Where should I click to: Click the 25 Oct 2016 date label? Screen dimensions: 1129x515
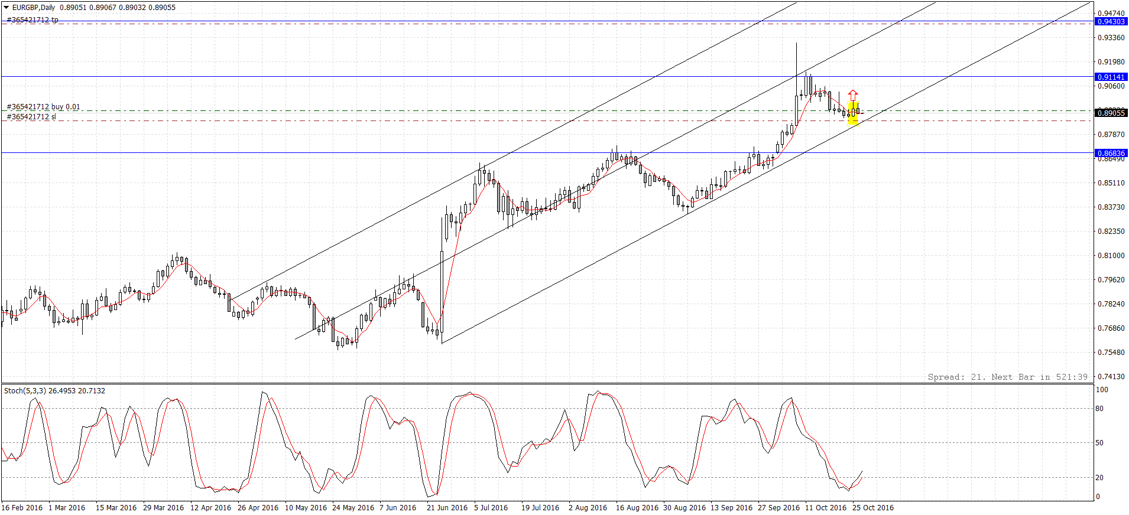click(872, 508)
